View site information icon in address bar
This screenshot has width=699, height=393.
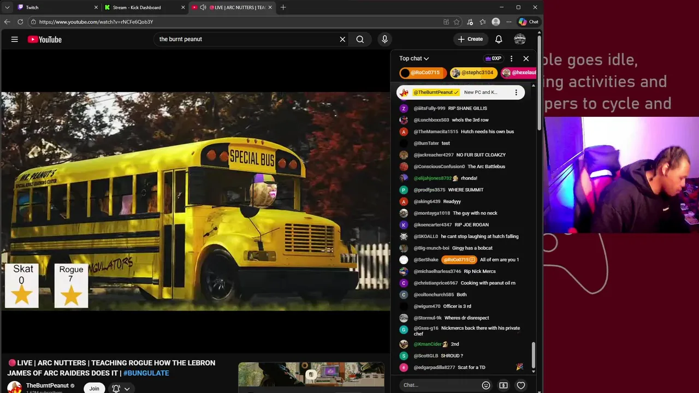pyautogui.click(x=33, y=22)
